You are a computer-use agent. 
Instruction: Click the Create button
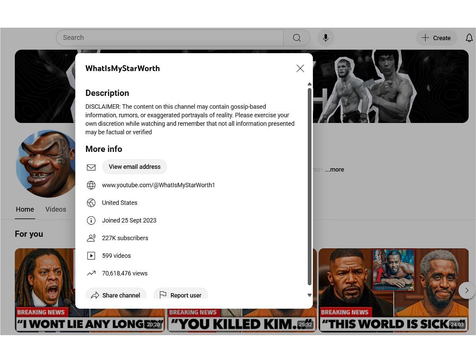pos(436,38)
